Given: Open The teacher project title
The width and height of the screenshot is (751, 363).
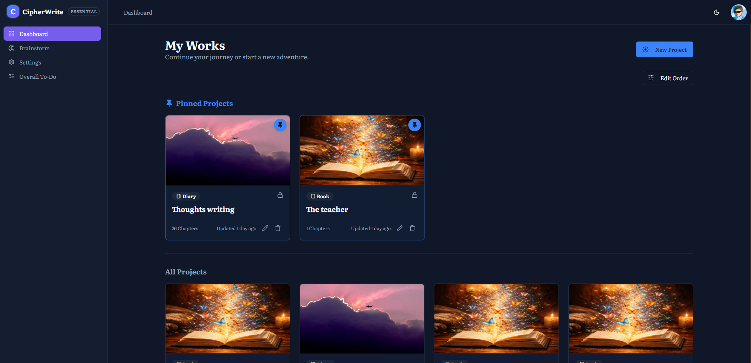Looking at the screenshot, I should tap(327, 210).
